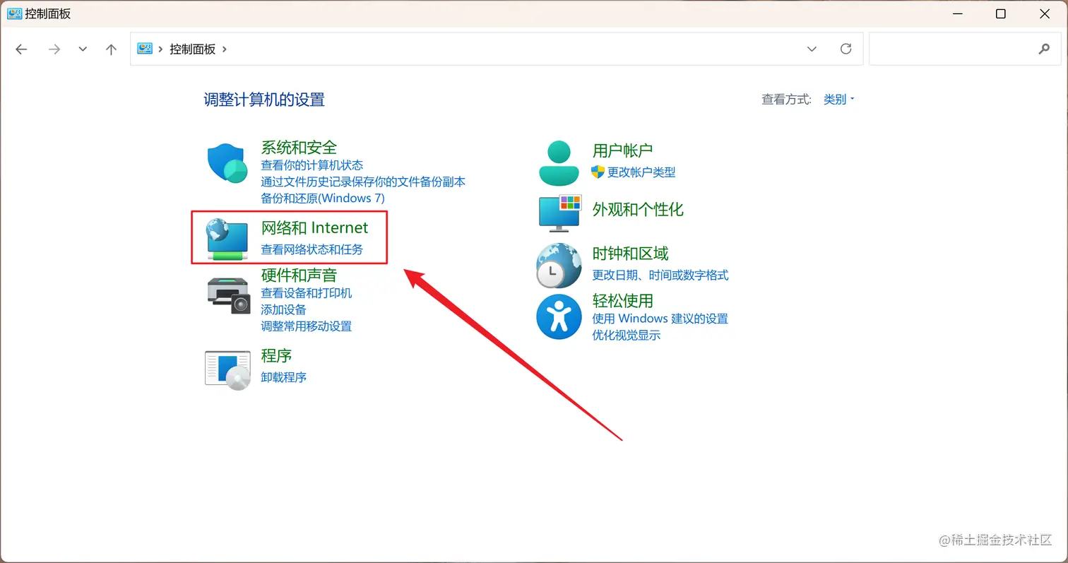1068x563 pixels.
Task: Click the 程序 category icon
Action: coord(226,368)
